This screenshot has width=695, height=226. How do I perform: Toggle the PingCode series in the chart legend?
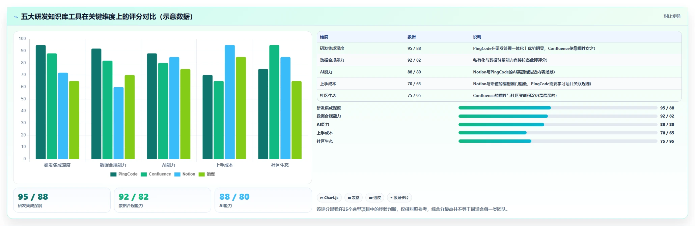pos(124,174)
